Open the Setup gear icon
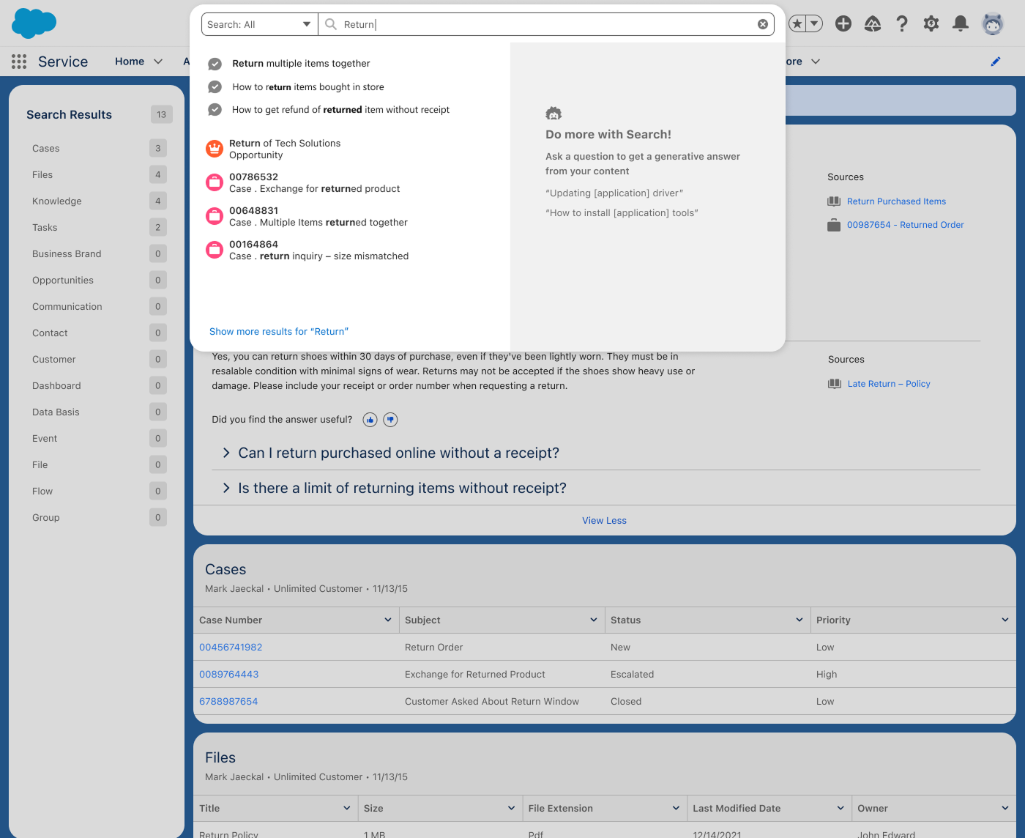 click(x=931, y=24)
